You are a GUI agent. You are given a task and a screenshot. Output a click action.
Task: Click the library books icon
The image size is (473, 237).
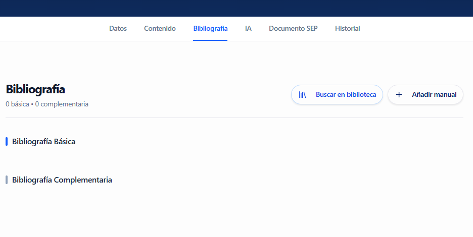point(302,95)
